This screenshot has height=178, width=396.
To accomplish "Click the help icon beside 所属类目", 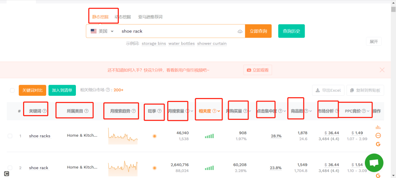I will click(87, 111).
